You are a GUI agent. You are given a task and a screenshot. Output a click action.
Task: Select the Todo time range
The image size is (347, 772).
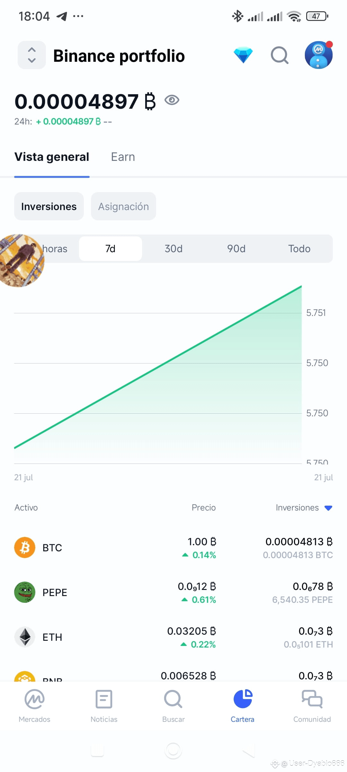click(x=298, y=248)
